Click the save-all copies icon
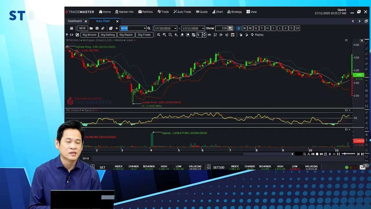Image resolution: width=371 pixels, height=209 pixels. (x=103, y=28)
